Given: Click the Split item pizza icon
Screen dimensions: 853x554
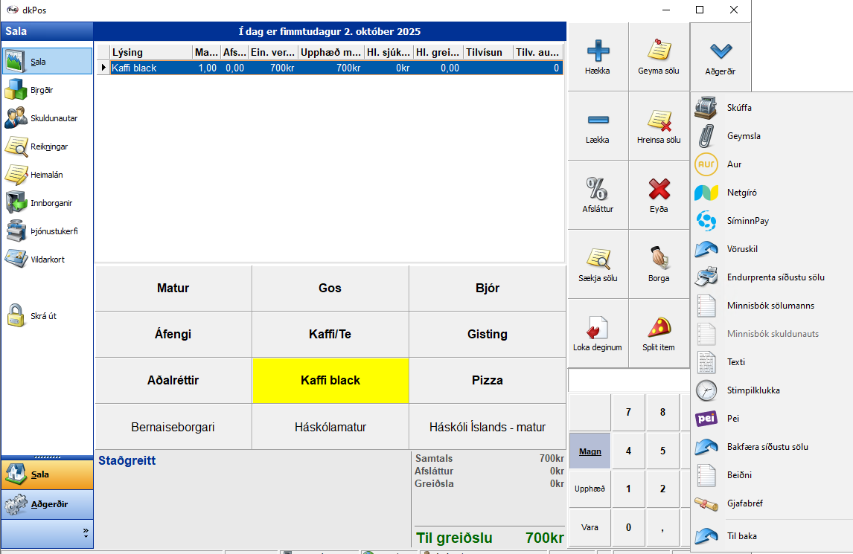Looking at the screenshot, I should coord(659,327).
